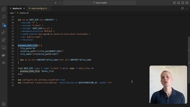Open the Docker view in activity bar
The image size is (190, 107).
[4, 55]
